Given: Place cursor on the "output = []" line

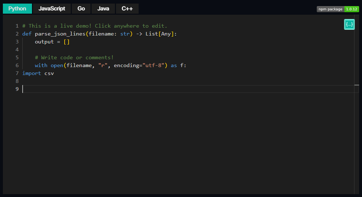Looking at the screenshot, I should 52,42.
